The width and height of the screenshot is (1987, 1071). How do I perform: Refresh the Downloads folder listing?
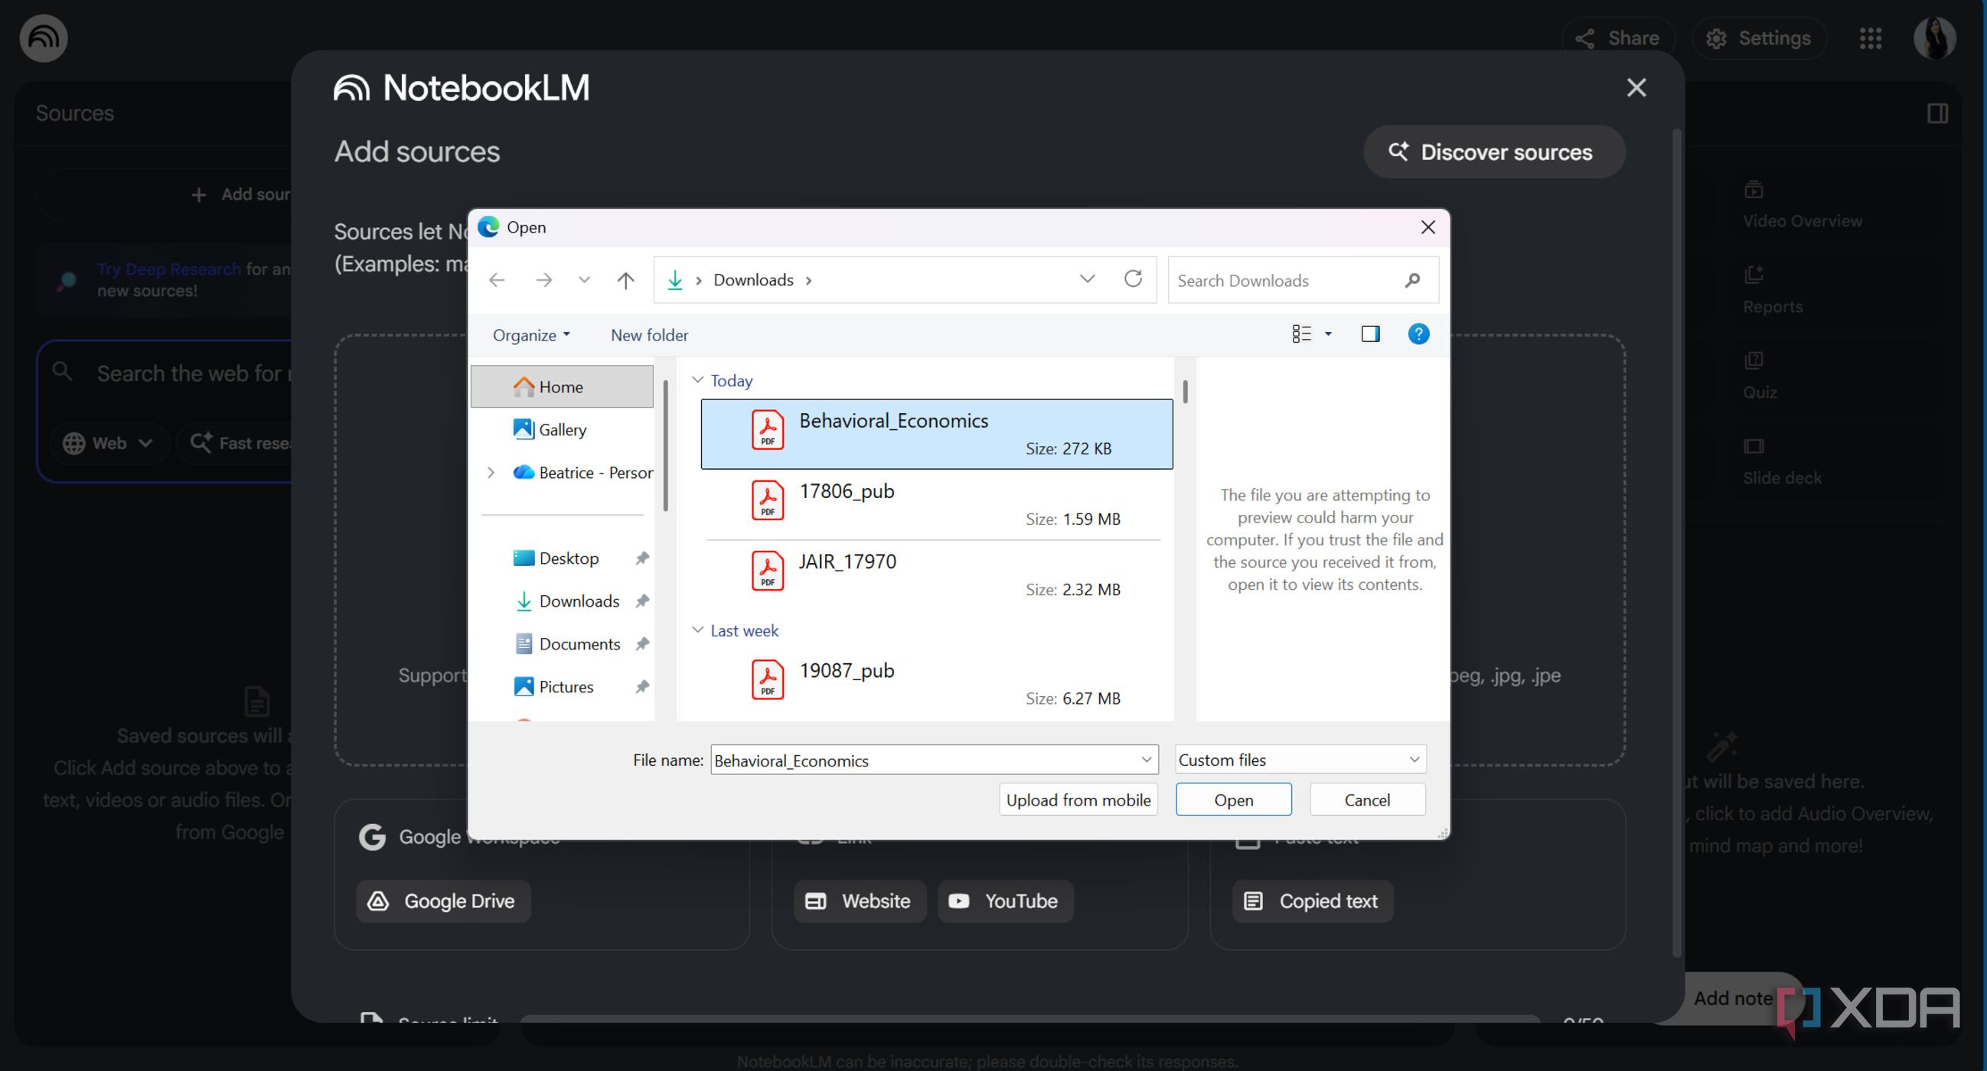[x=1132, y=279]
